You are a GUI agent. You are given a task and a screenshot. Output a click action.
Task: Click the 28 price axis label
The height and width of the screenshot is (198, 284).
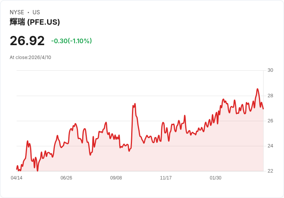(270, 96)
